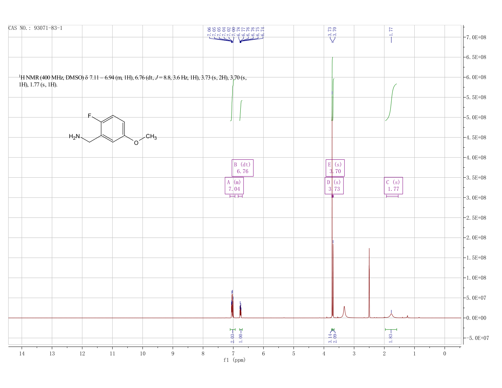
Task: Click the integral value 1.00
Action: (x=241, y=338)
